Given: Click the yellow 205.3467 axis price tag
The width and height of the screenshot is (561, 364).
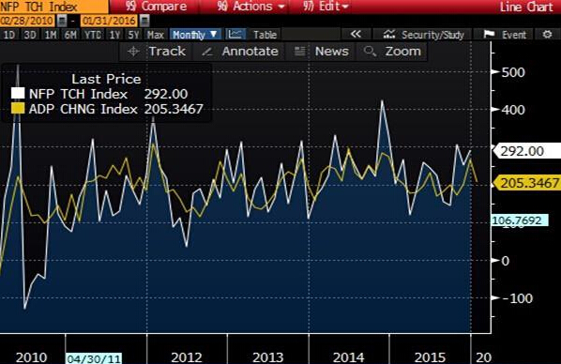Looking at the screenshot, I should (x=527, y=183).
